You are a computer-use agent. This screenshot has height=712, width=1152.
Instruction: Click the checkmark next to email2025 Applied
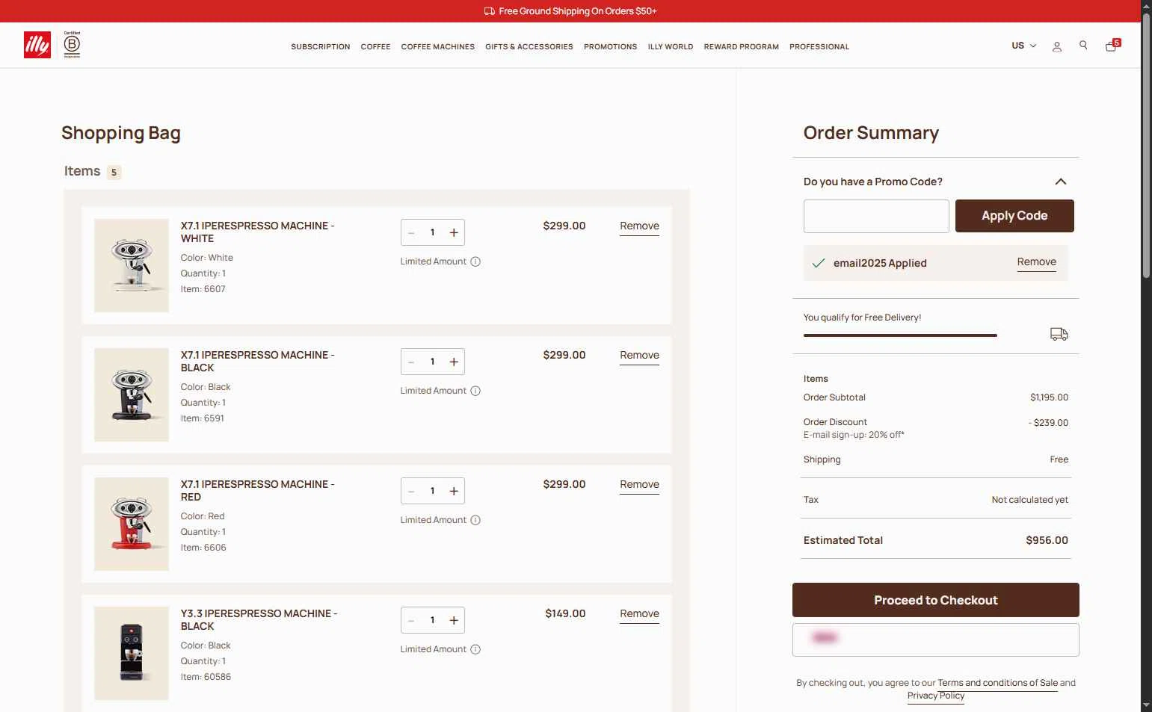click(x=819, y=263)
